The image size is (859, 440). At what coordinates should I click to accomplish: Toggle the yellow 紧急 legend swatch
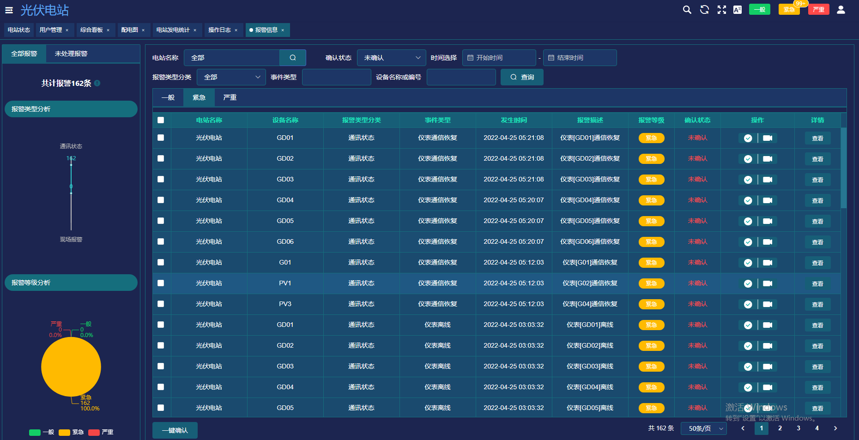64,433
